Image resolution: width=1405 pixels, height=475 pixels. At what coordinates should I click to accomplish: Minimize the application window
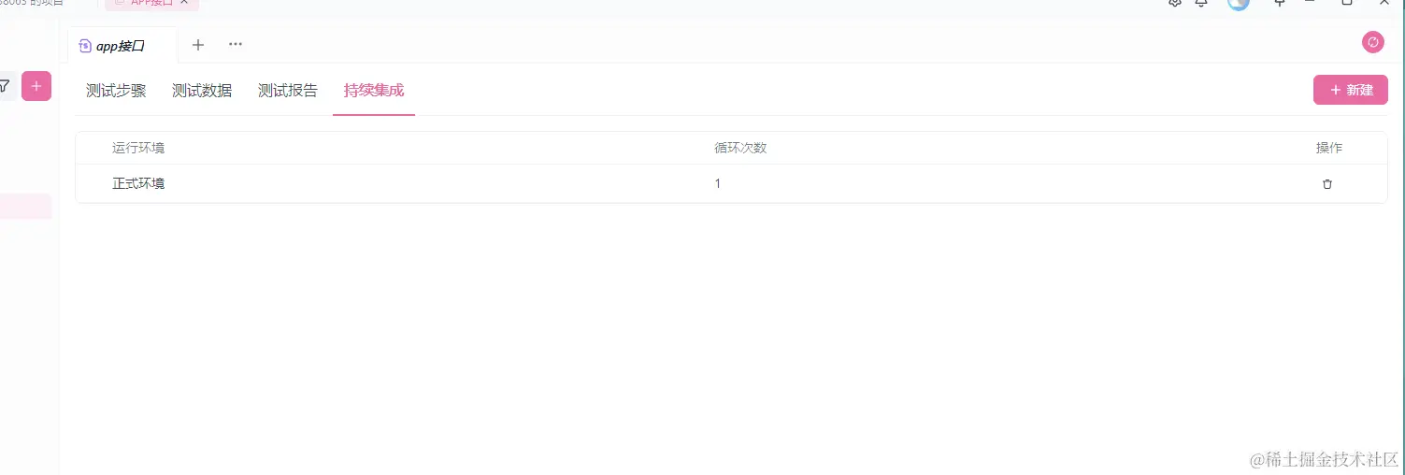click(1310, 3)
